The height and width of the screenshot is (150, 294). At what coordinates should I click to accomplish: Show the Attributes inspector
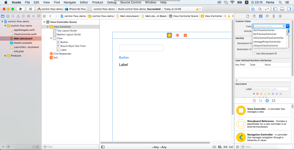267,16
